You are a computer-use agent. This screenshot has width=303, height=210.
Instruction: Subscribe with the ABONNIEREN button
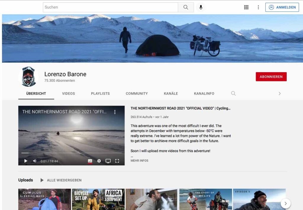click(x=271, y=77)
